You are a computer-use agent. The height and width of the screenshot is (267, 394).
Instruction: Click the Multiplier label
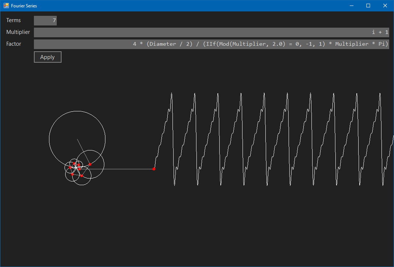18,32
